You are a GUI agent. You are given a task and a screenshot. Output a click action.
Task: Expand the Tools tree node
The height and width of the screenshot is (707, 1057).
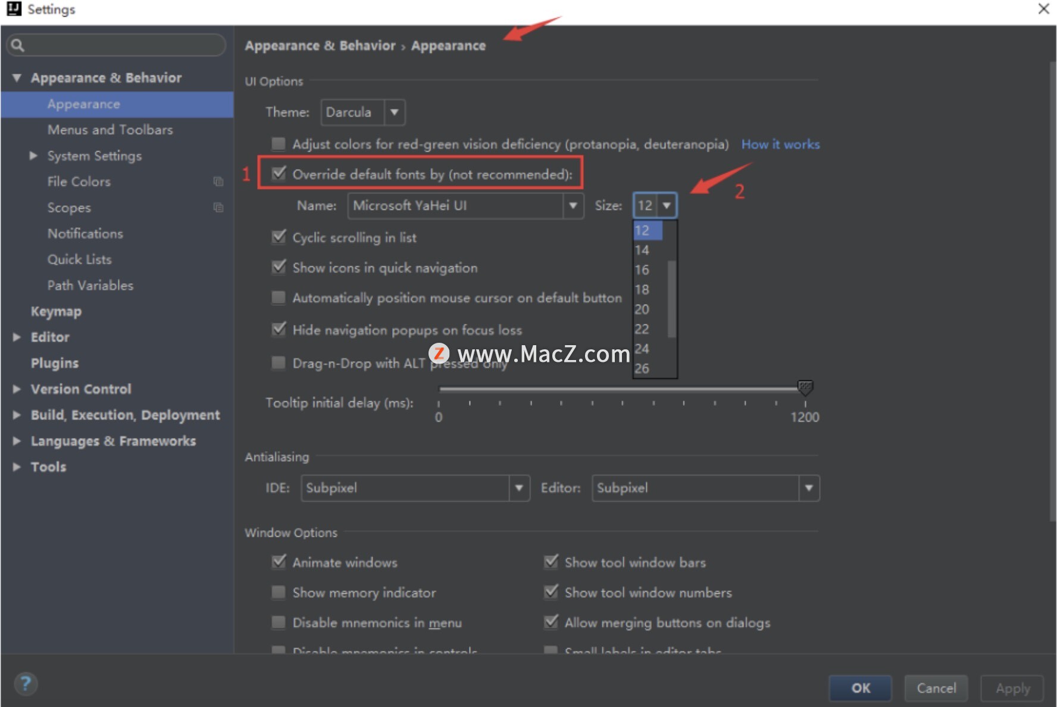pyautogui.click(x=17, y=467)
